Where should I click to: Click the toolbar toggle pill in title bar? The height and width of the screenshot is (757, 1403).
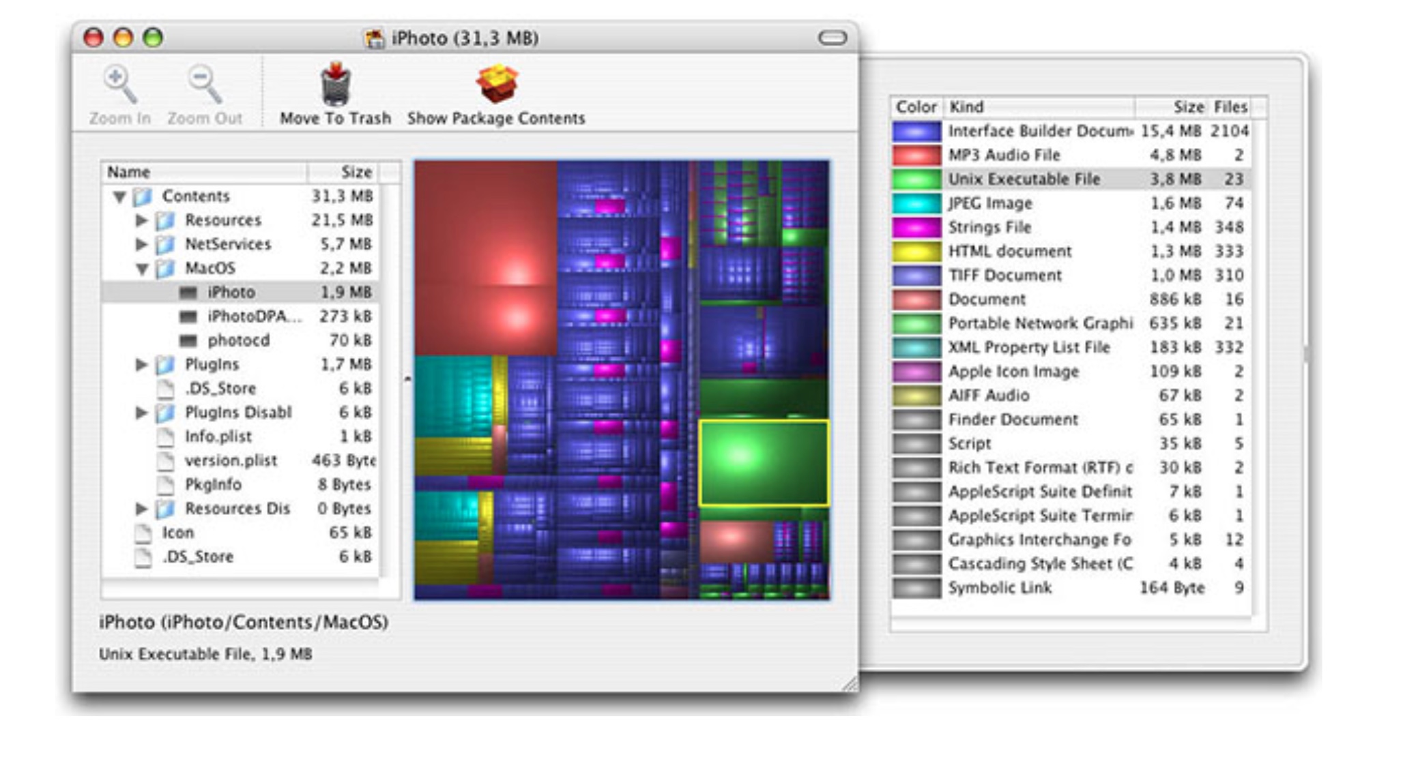832,38
